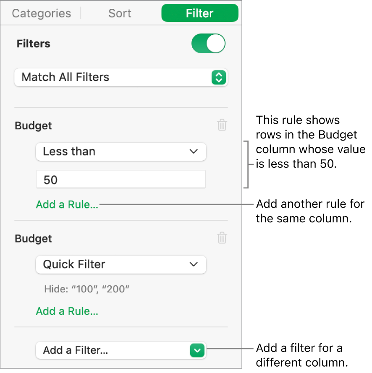Delete the "Less than" Budget filter rule

tap(222, 125)
